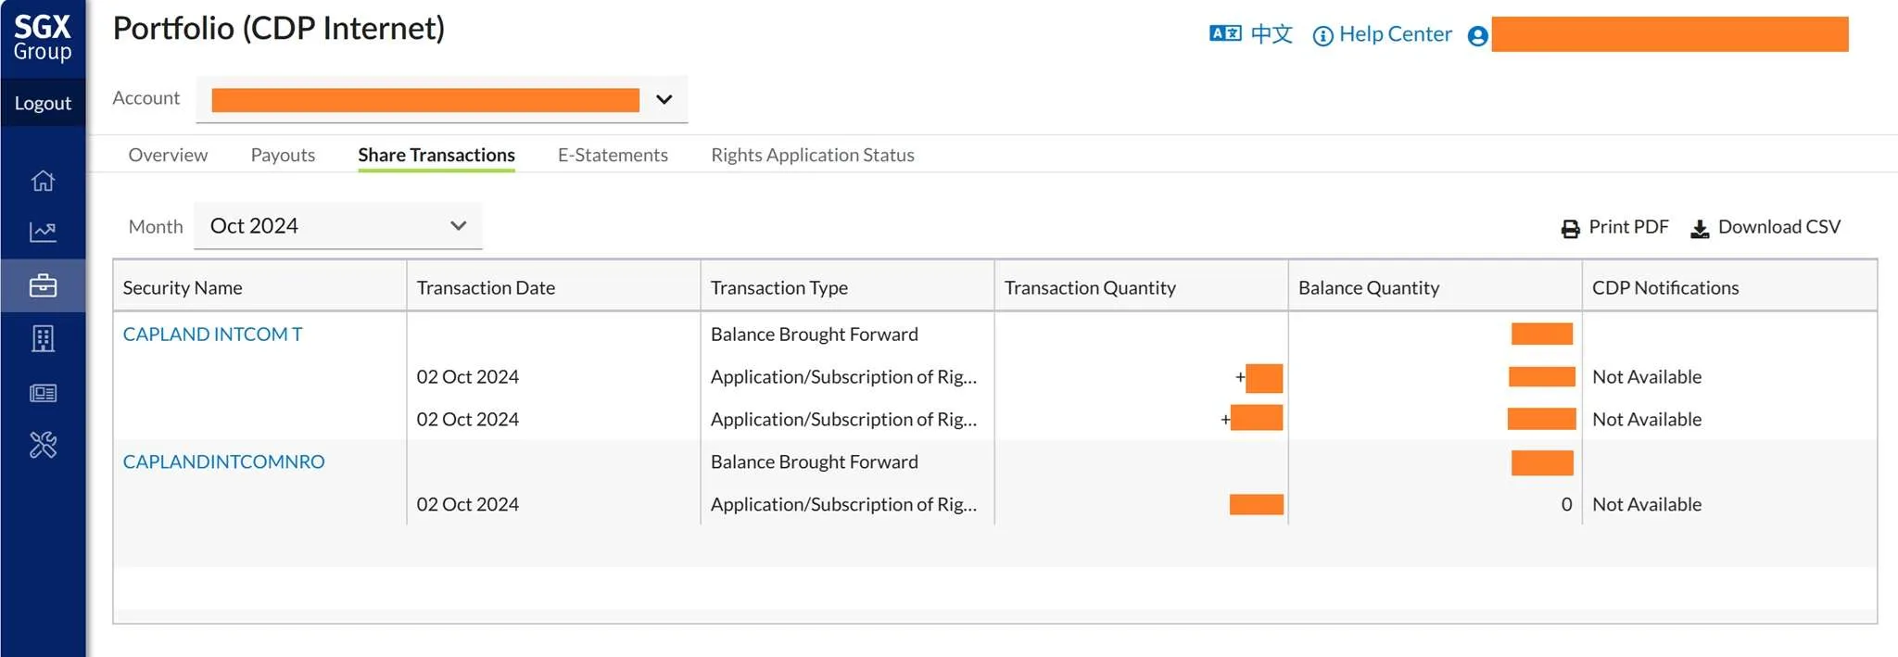
Task: Click the SGX Group logo
Action: [43, 38]
